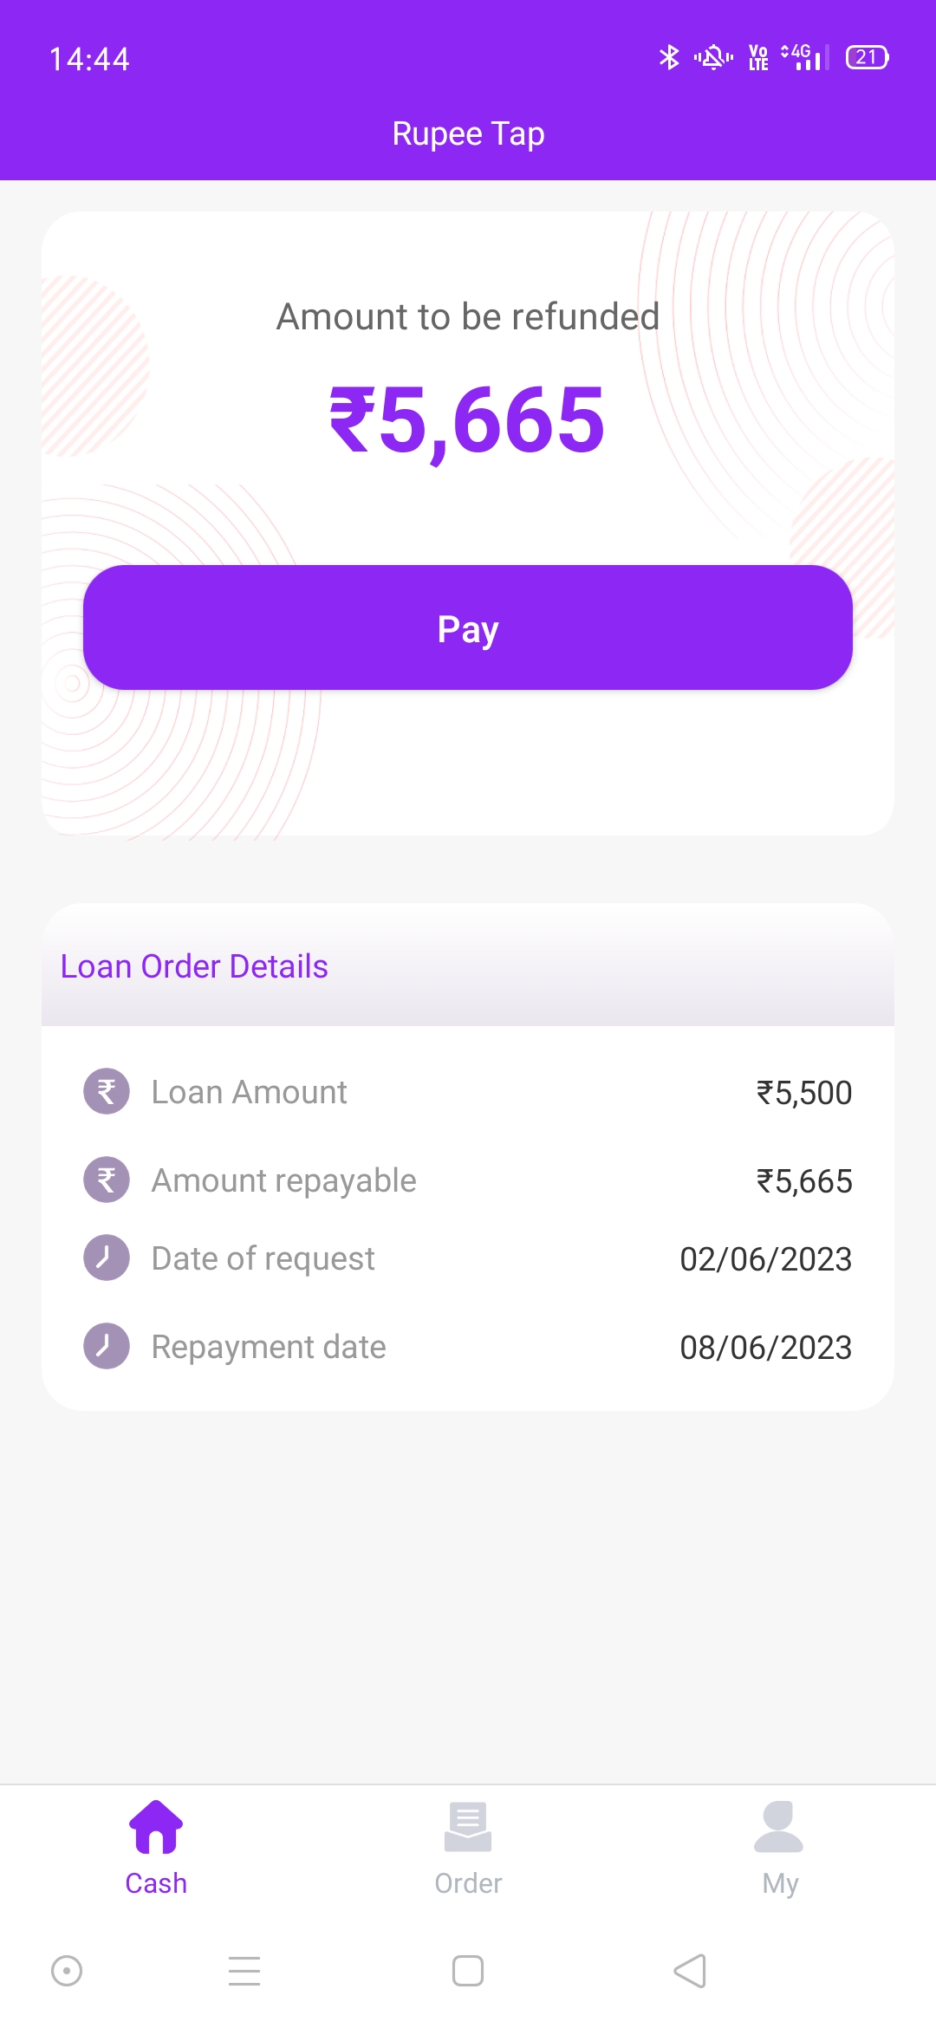Open the recent apps menu lines icon
The image size is (936, 2028).
244,1971
